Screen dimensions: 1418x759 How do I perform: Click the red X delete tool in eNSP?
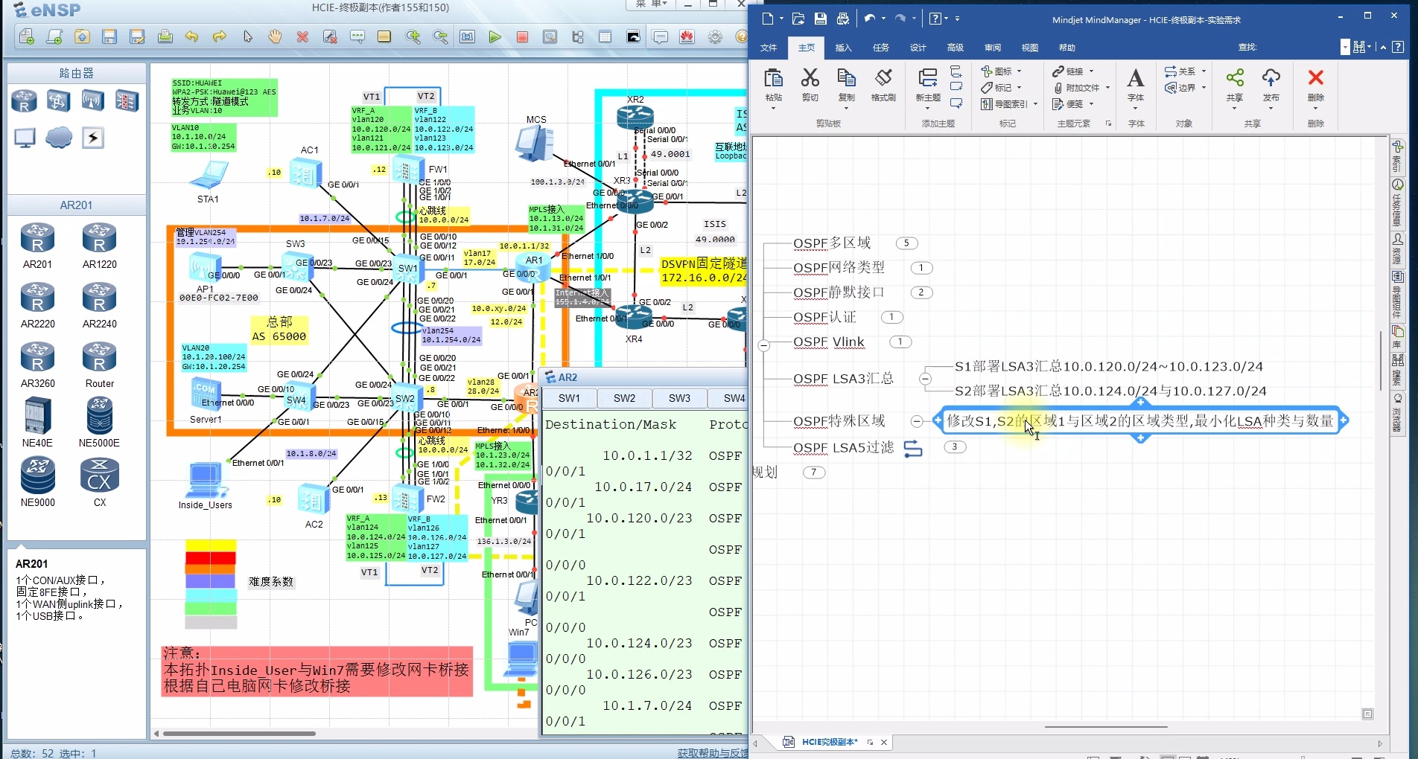(302, 36)
